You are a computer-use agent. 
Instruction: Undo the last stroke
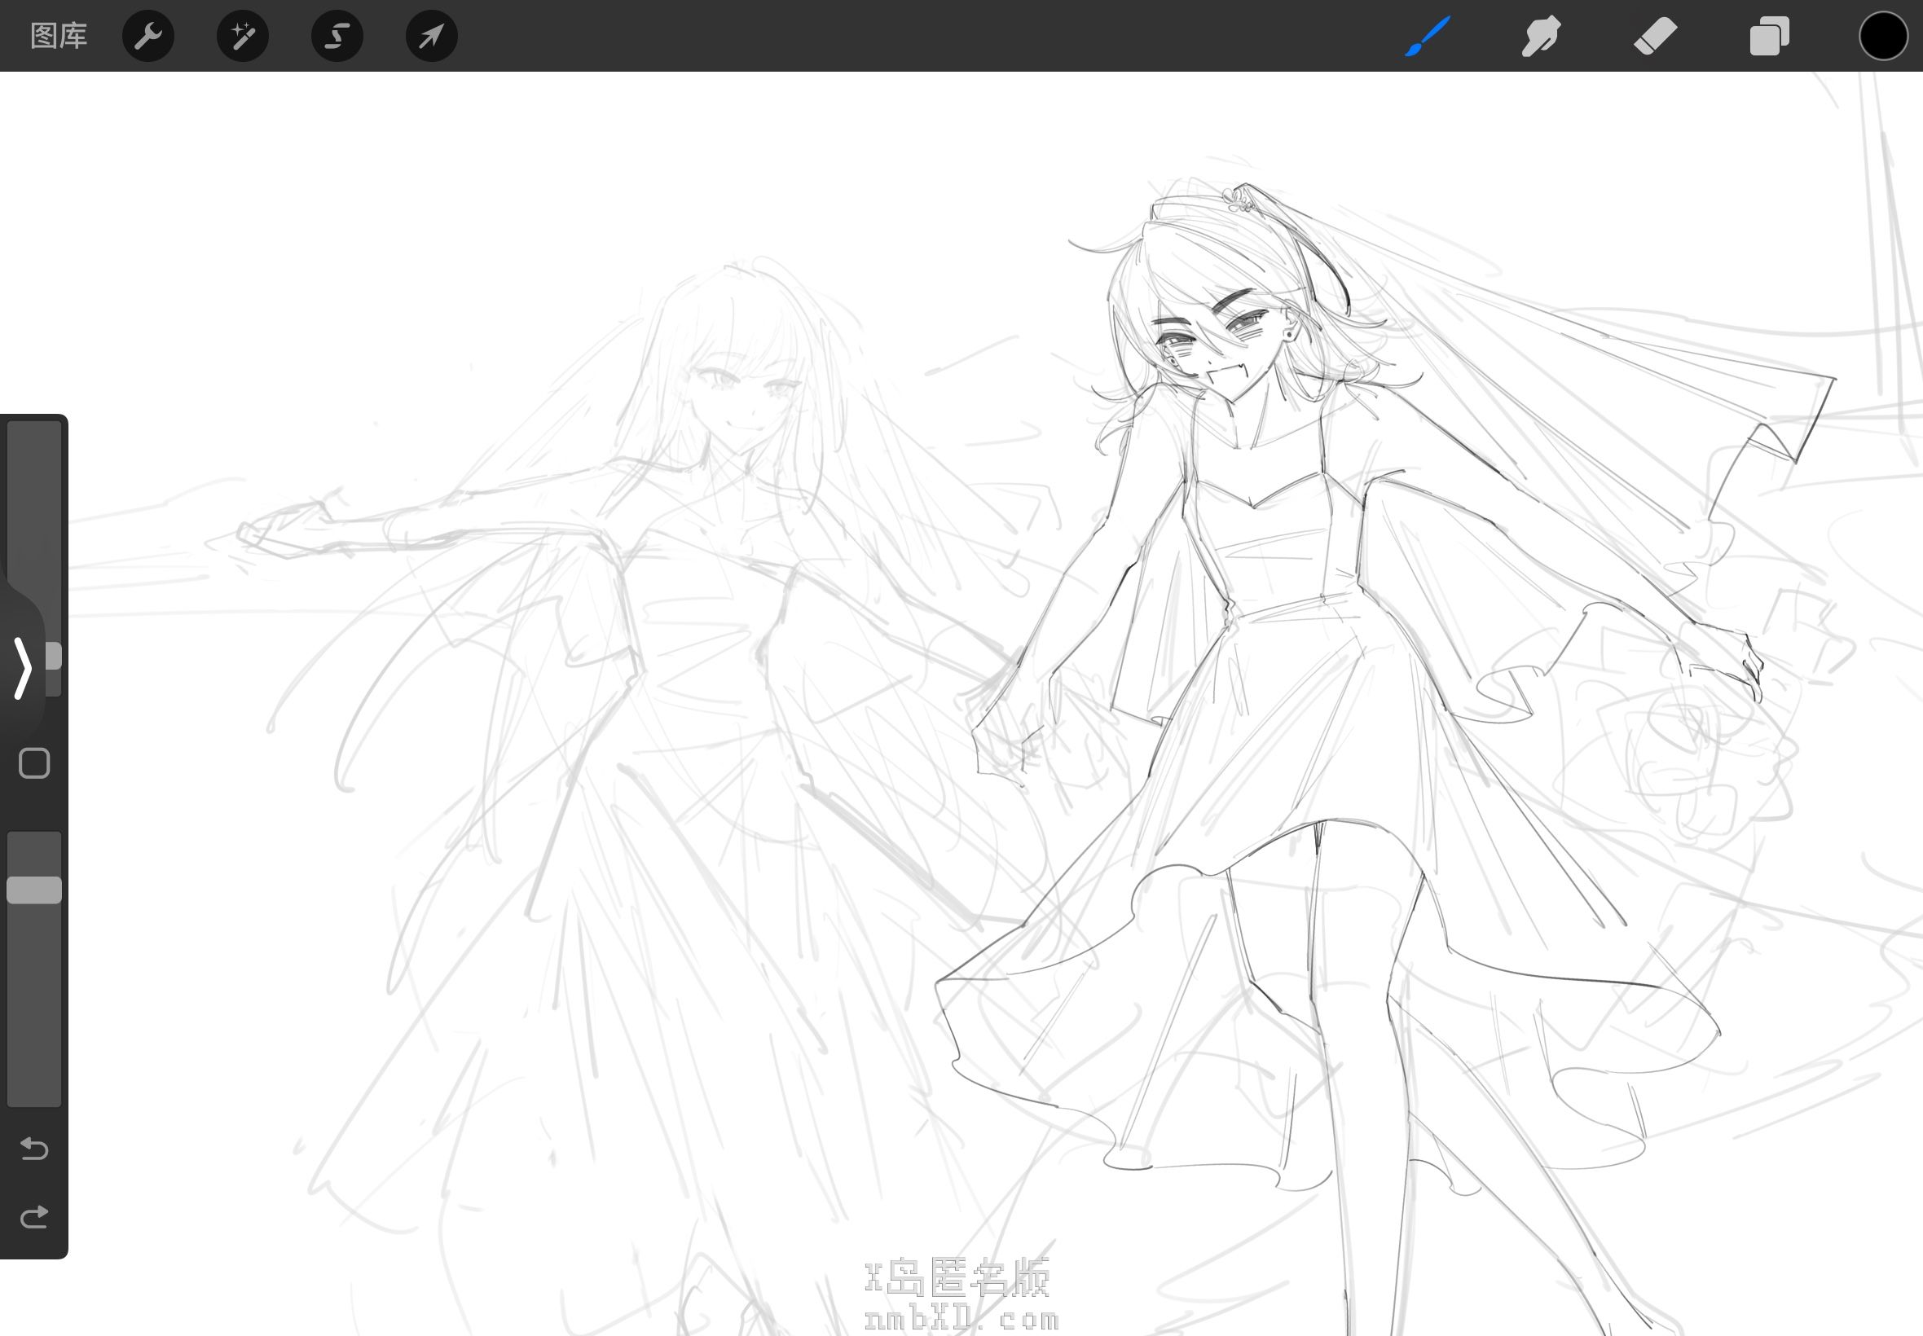pos(34,1149)
